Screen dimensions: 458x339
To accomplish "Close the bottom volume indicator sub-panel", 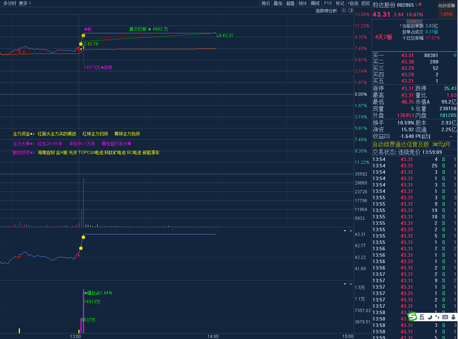I will tap(351, 284).
